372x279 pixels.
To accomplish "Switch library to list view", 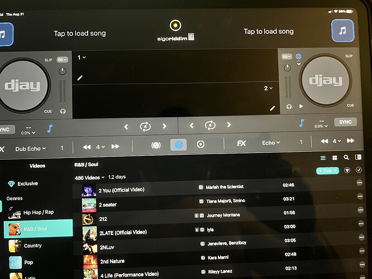I will [x=323, y=158].
